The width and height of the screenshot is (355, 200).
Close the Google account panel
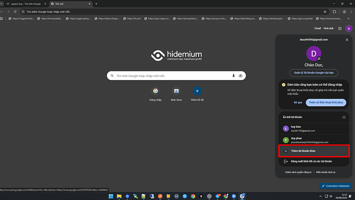[347, 39]
